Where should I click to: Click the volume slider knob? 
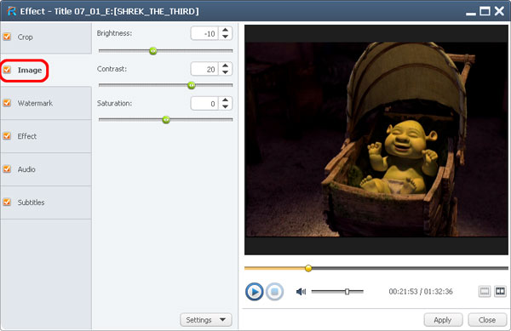[347, 291]
